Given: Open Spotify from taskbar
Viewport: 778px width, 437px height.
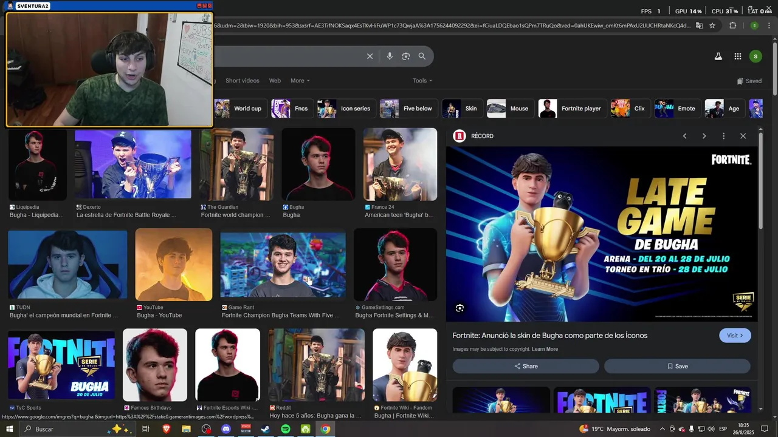Looking at the screenshot, I should click(x=286, y=429).
